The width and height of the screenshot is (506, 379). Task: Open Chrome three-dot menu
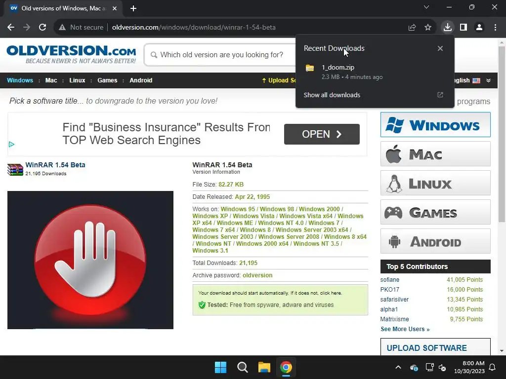point(495,28)
